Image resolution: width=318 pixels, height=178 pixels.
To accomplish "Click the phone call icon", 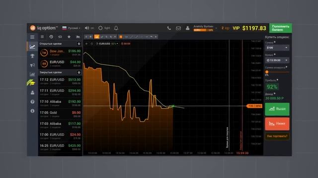I will click(169, 28).
